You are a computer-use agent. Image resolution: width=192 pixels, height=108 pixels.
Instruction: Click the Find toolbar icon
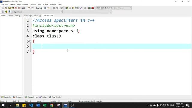[37, 8]
